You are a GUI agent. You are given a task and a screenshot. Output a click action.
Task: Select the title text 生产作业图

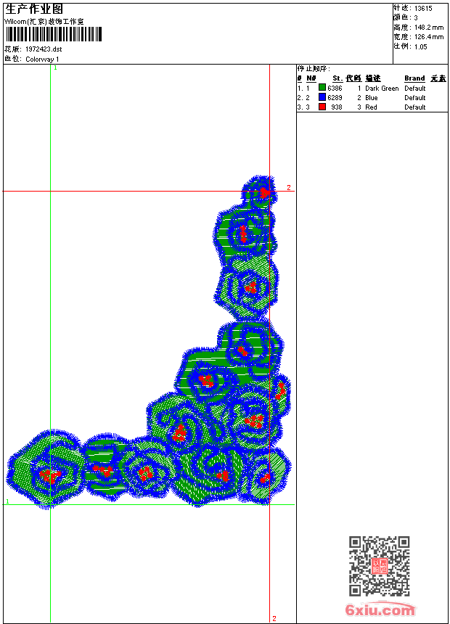pyautogui.click(x=34, y=9)
